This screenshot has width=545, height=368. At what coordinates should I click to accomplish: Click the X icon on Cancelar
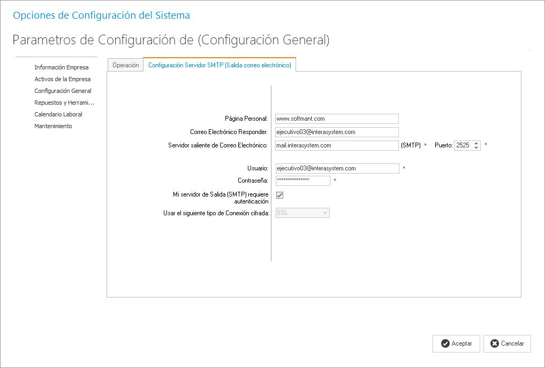[494, 344]
